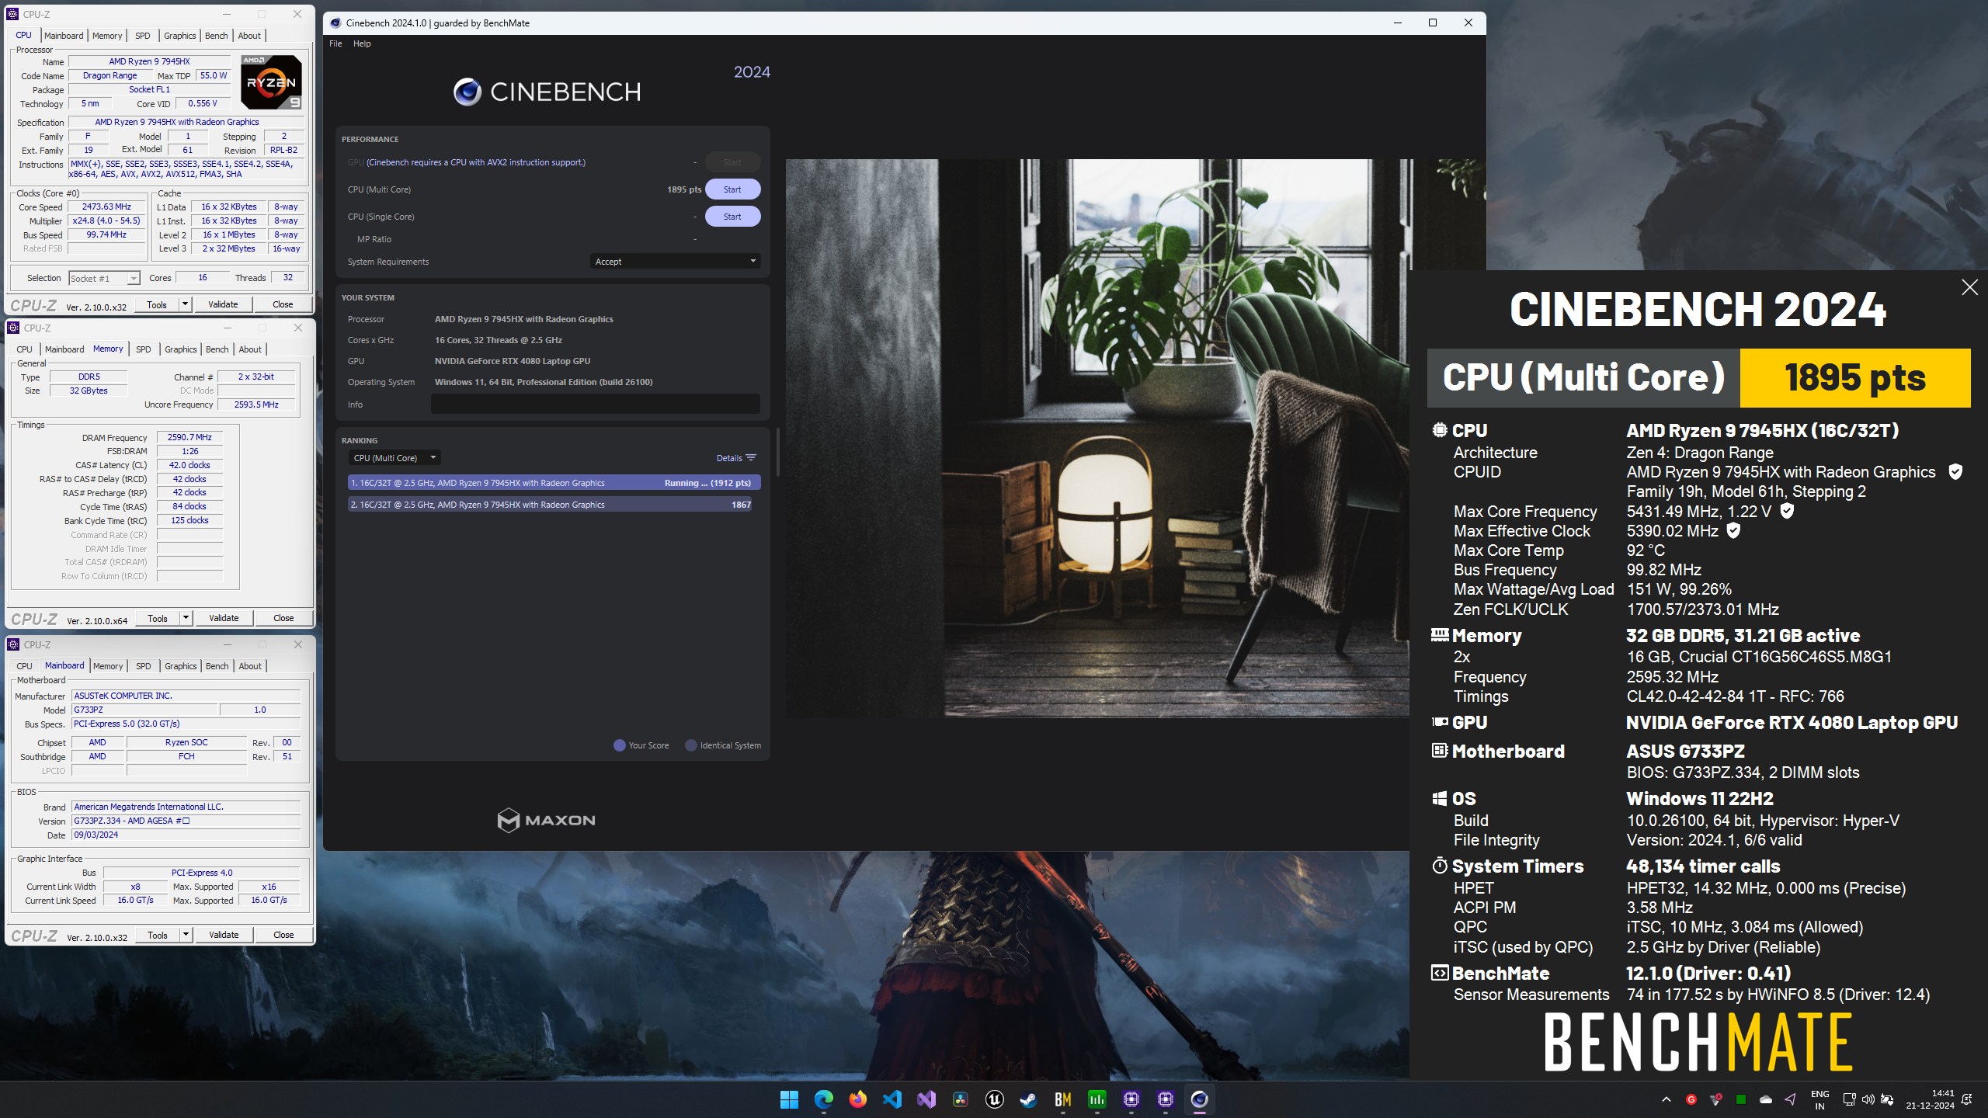Start the CPU (Single Core) benchmark
Image resolution: width=1988 pixels, height=1118 pixels.
732,217
